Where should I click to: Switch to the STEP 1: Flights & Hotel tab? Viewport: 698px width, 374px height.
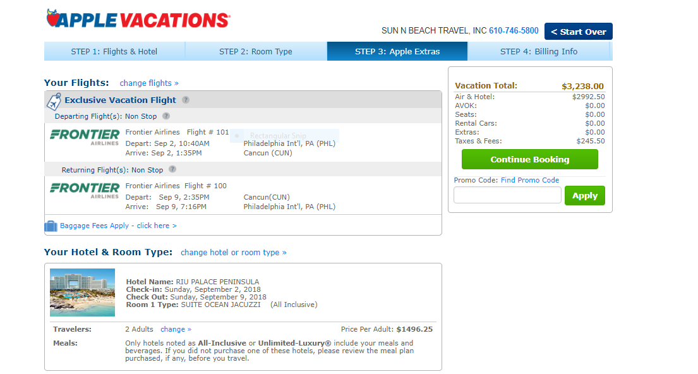click(114, 51)
